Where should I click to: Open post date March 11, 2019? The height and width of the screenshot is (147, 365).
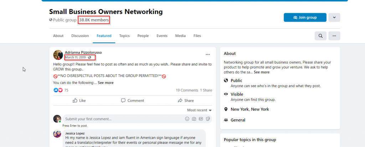pos(75,57)
